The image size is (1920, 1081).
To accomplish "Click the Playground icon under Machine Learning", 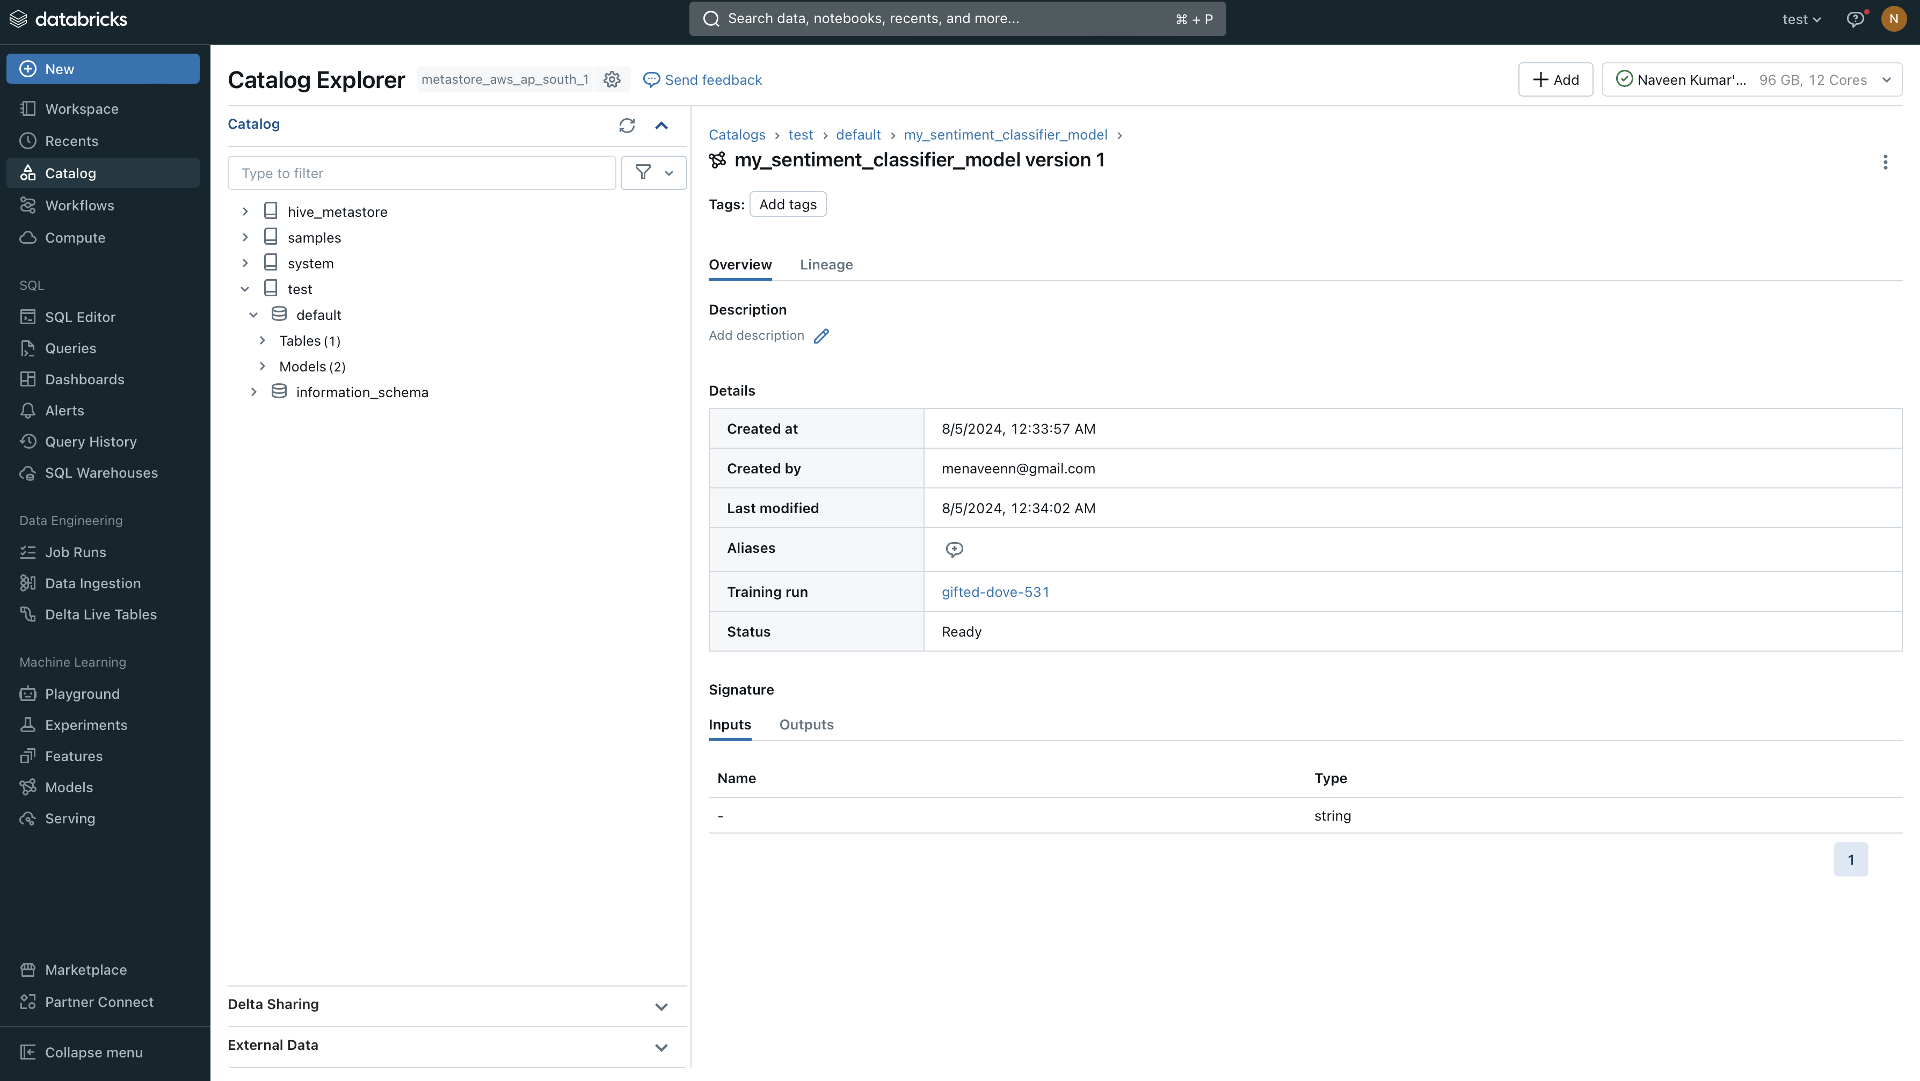I will [27, 693].
